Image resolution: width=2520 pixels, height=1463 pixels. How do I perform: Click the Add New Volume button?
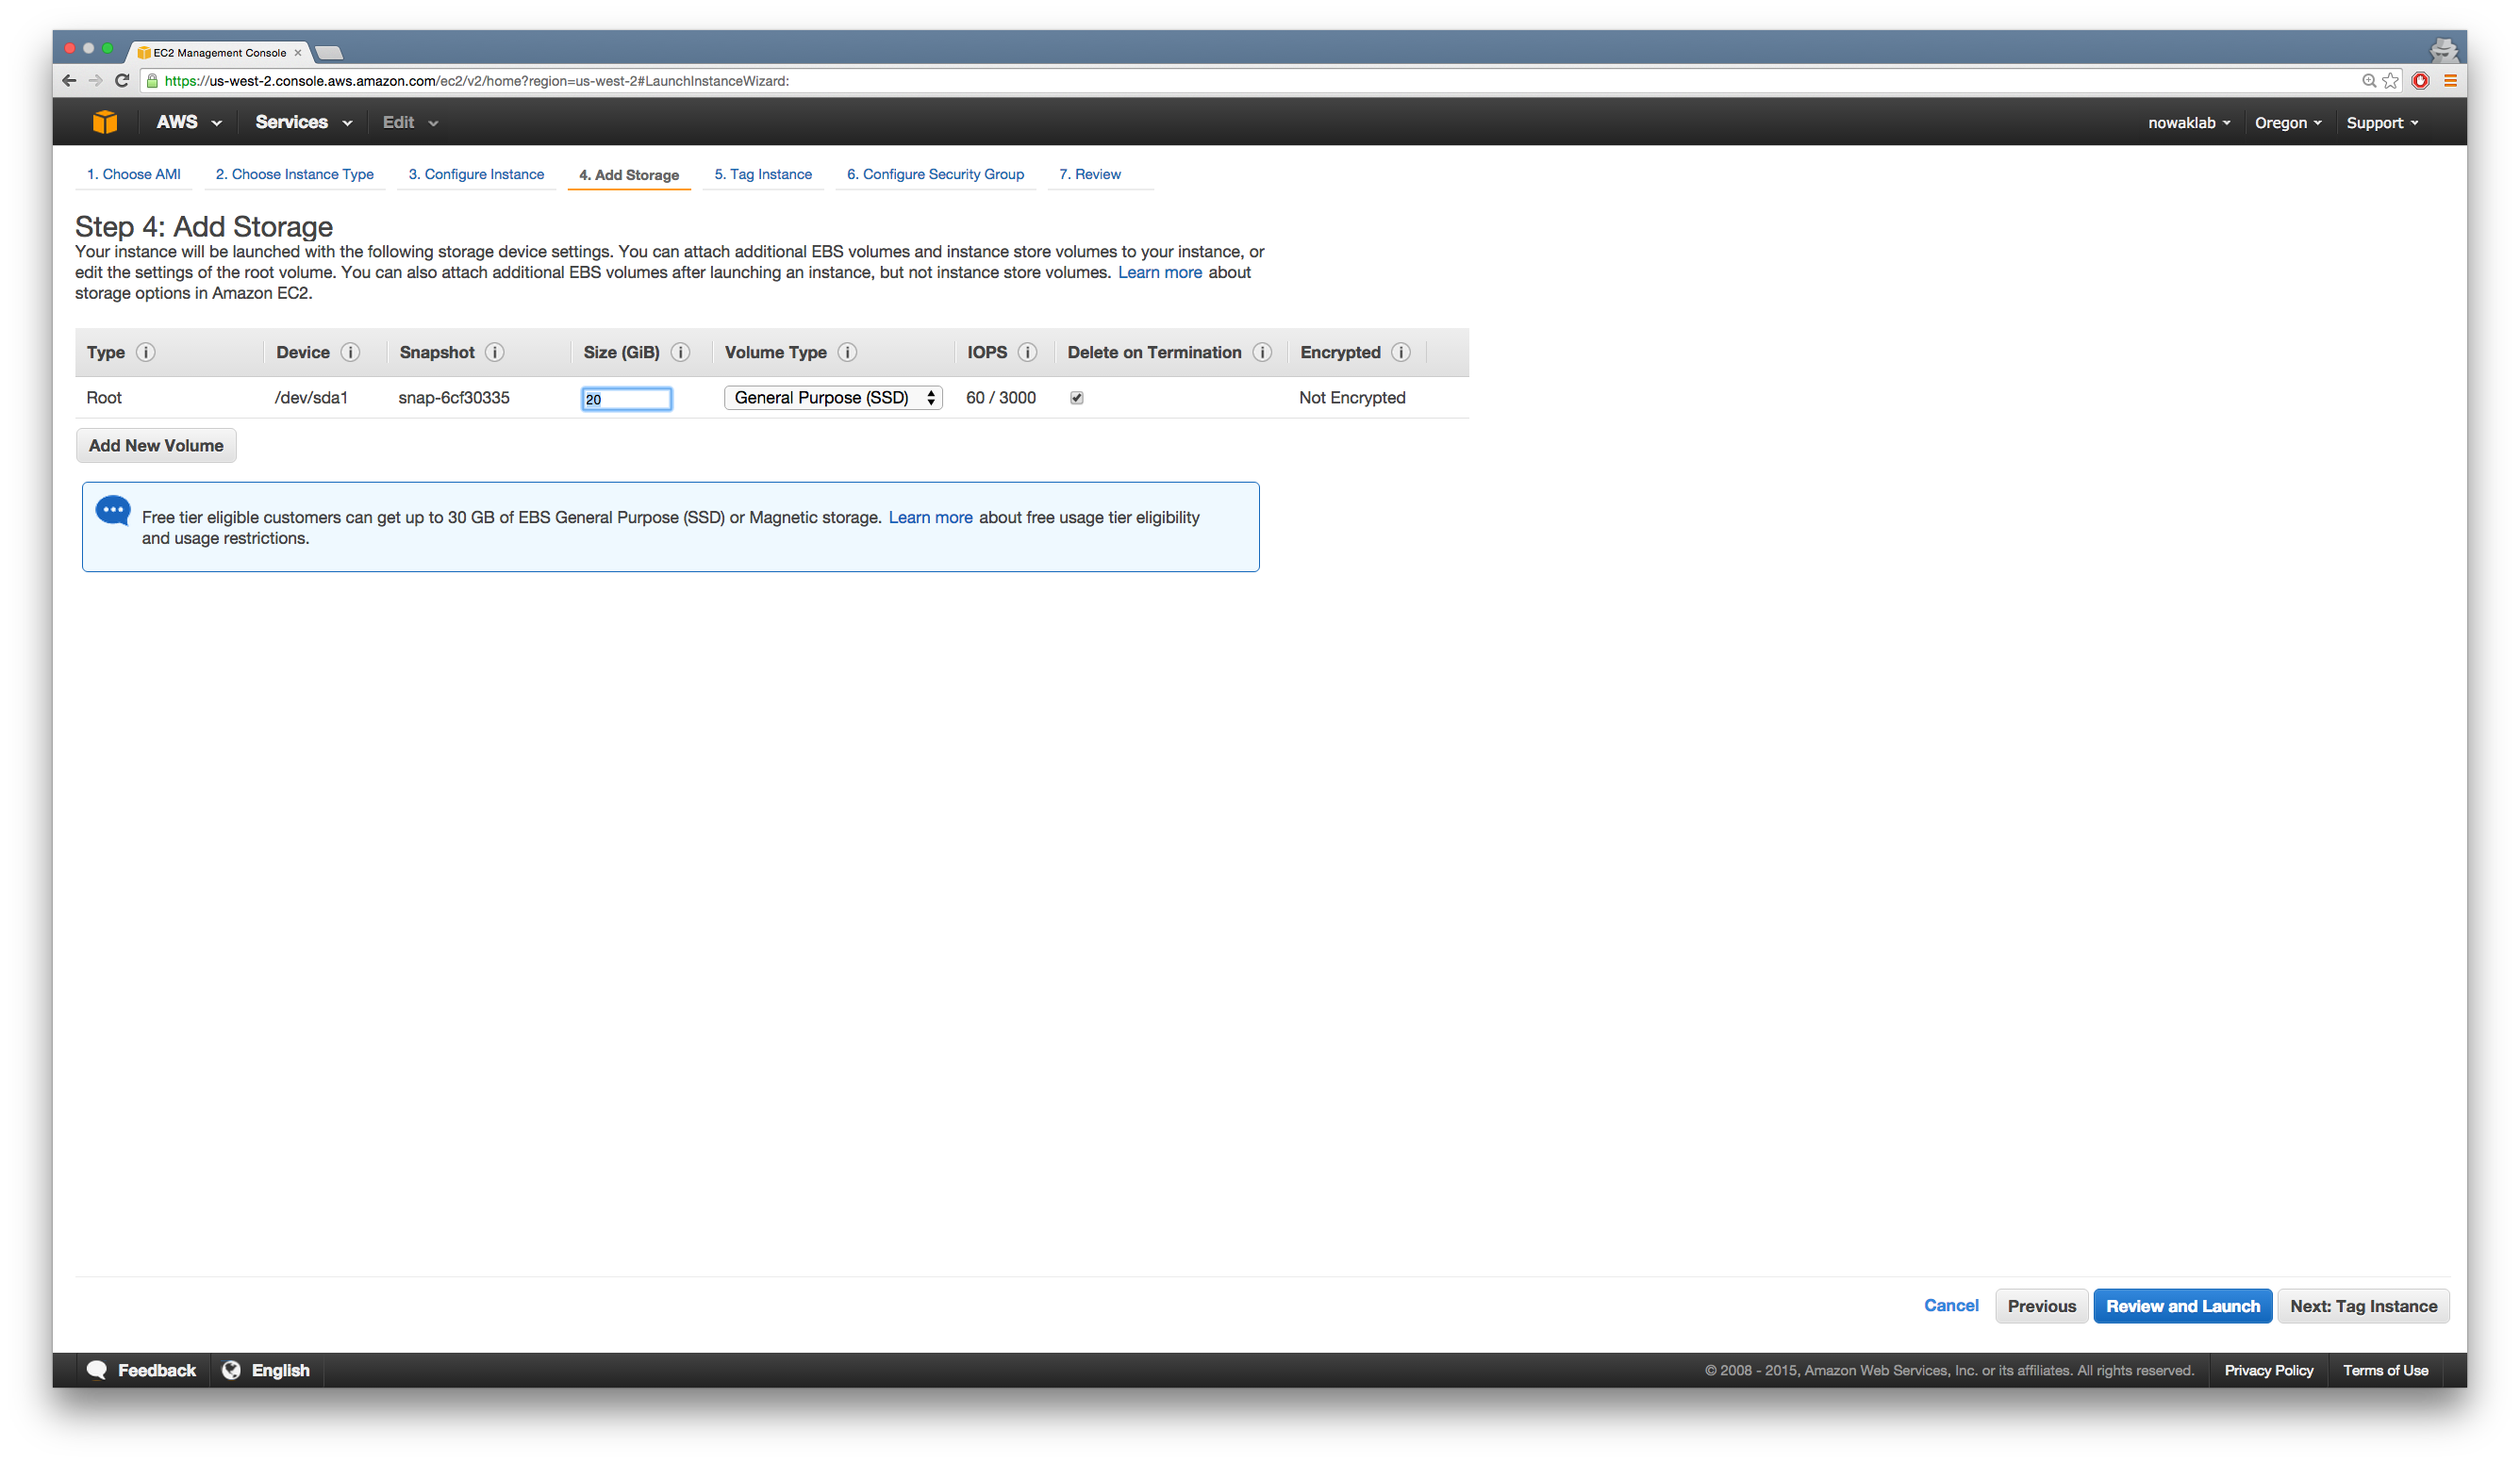coord(155,446)
